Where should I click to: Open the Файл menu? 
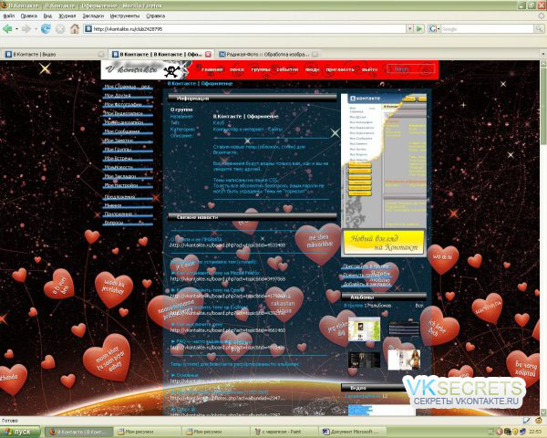(x=9, y=16)
